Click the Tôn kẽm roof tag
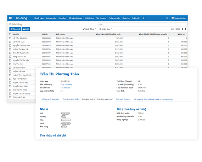The height and width of the screenshot is (162, 202). coord(66,113)
